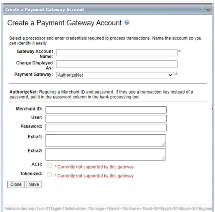Screen dimensions: 215x212
Task: Click the Create a Payment Gateway Account heading
Action: (x=64, y=23)
